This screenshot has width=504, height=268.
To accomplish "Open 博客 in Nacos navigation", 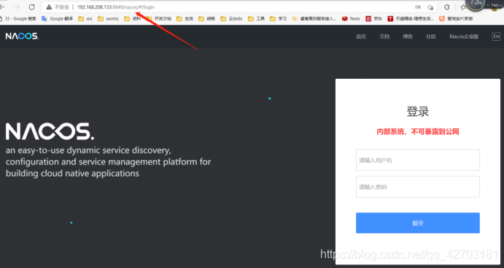I will point(408,37).
